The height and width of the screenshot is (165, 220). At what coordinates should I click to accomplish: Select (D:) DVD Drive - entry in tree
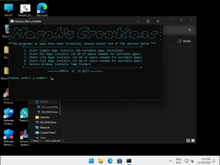[47, 122]
